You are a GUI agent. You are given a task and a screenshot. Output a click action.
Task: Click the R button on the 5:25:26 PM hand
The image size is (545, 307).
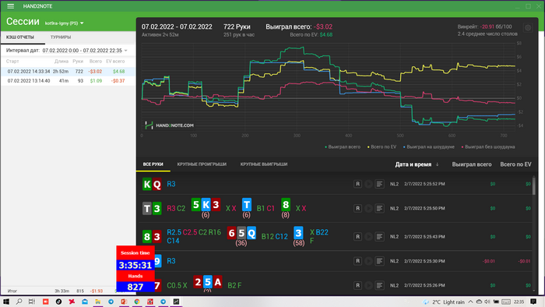(357, 285)
